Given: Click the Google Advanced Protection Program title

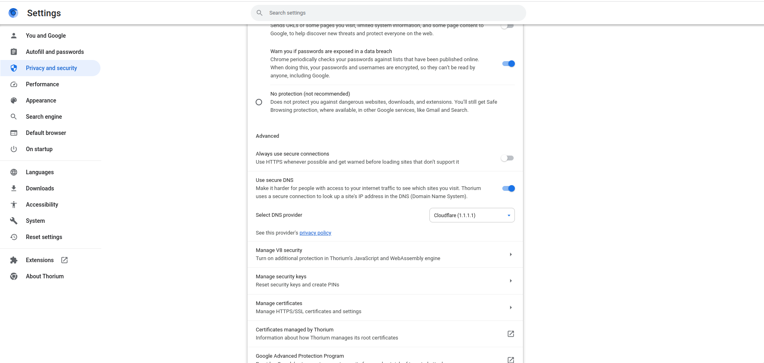Looking at the screenshot, I should tap(300, 356).
